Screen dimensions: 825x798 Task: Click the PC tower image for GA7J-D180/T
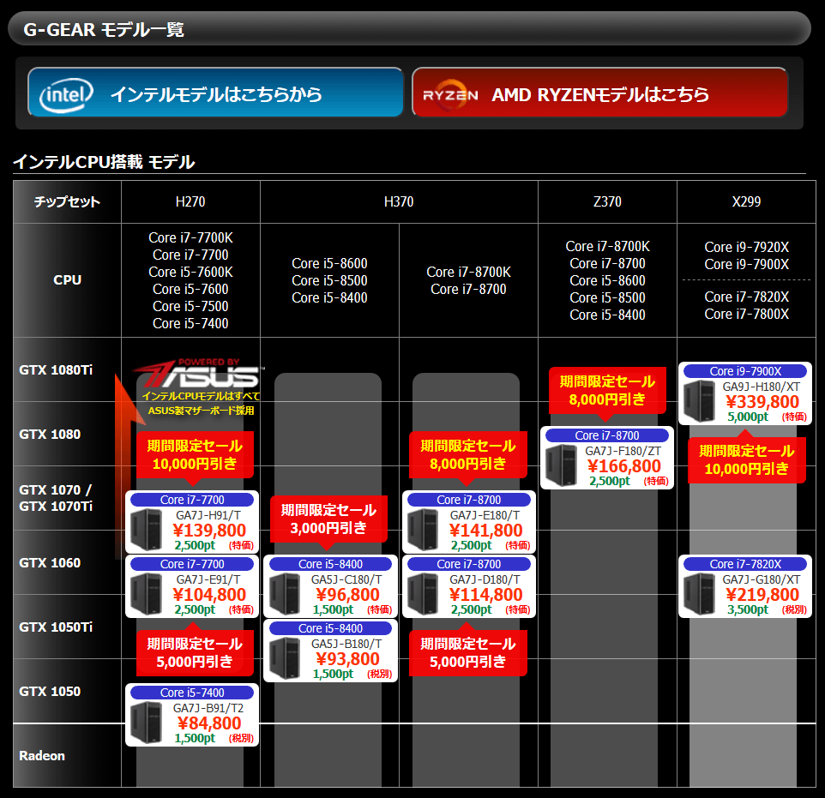point(423,593)
